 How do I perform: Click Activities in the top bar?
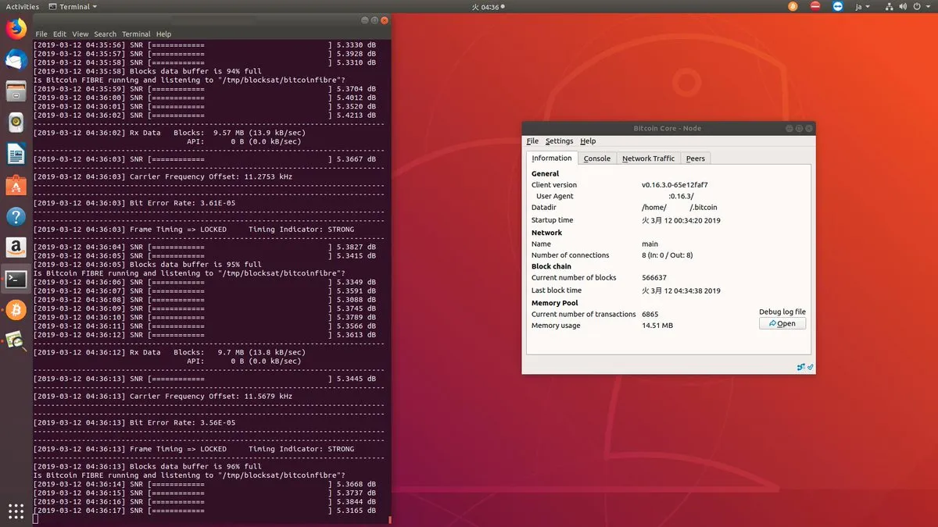coord(23,6)
